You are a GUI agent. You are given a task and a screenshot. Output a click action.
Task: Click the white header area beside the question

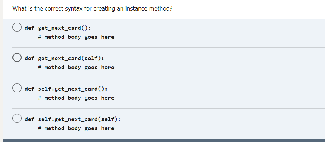tap(249, 9)
